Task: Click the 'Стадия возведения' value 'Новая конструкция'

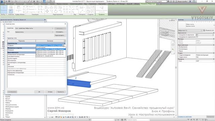Action: 205,55
